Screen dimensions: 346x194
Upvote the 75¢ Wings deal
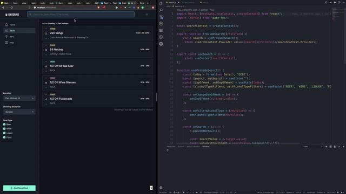tap(46, 29)
